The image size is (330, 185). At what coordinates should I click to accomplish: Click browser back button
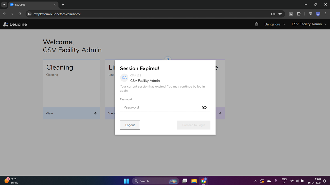(5, 14)
